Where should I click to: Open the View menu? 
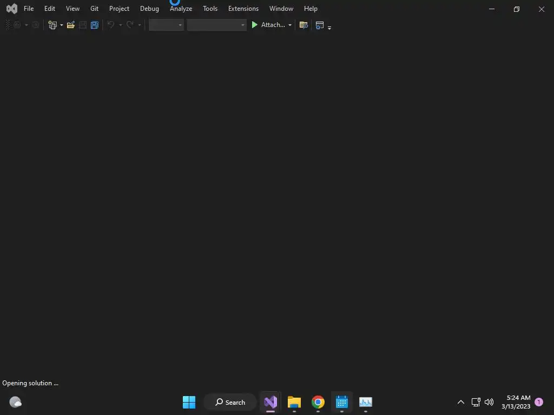(72, 9)
